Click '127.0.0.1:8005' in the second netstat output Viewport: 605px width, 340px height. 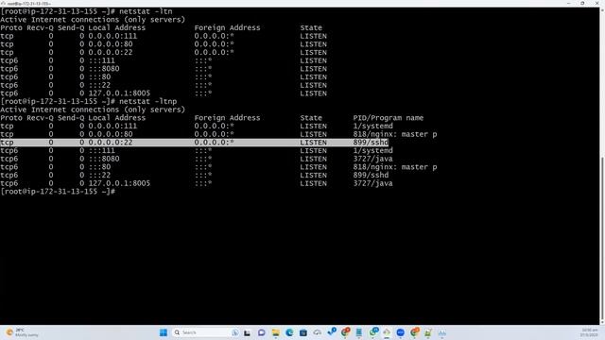click(x=119, y=183)
